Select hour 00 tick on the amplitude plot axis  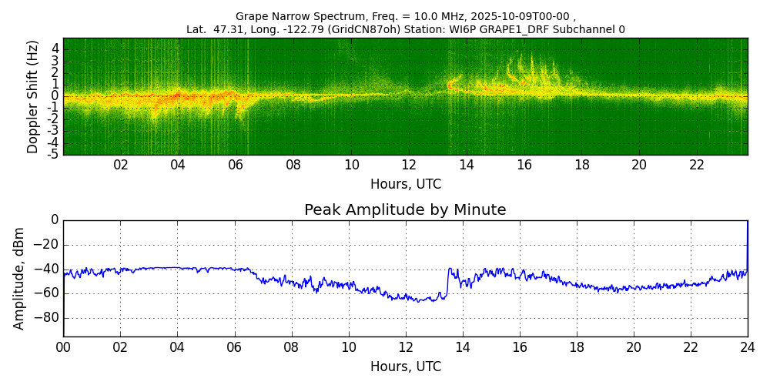[63, 347]
